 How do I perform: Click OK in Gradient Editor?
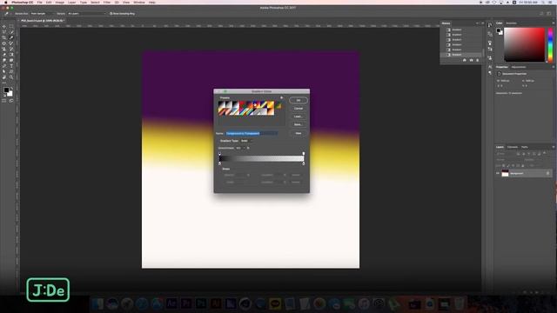(x=299, y=101)
